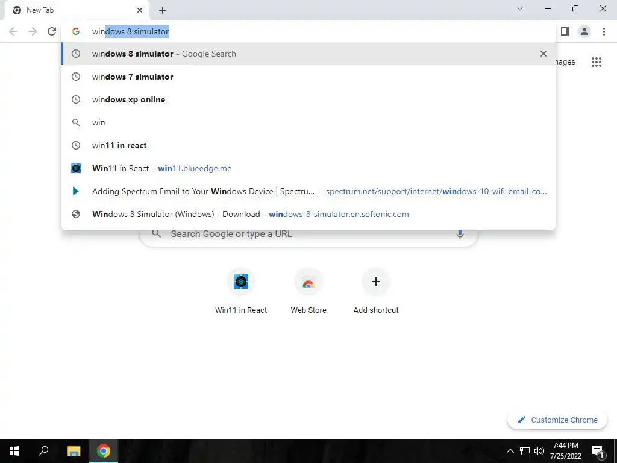
Task: Open the clock showing 7:44 PM
Action: point(565,451)
